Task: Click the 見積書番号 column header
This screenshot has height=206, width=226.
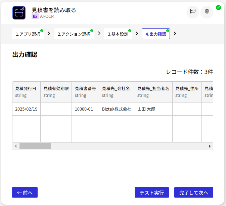Action: click(x=85, y=92)
